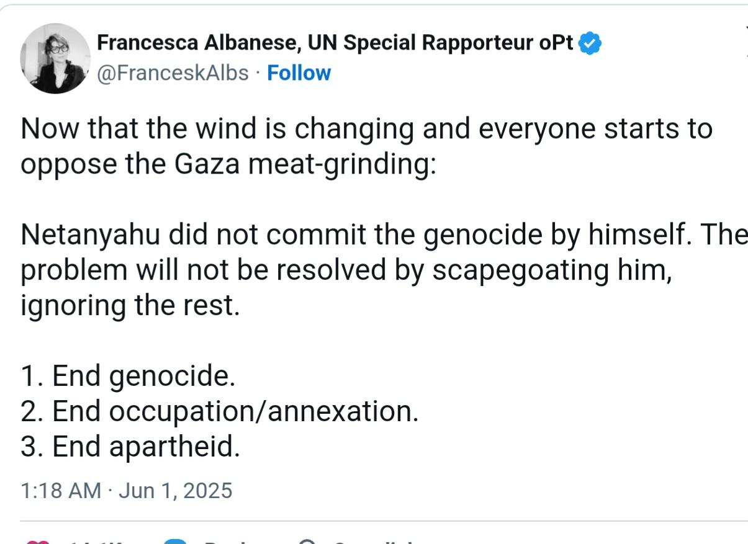
Task: Click the 'Now that the wind is changing' paragraph
Action: (x=366, y=148)
